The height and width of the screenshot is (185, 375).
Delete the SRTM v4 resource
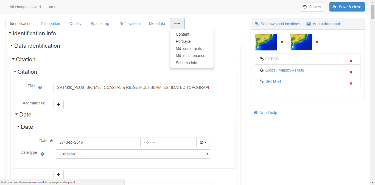[351, 84]
